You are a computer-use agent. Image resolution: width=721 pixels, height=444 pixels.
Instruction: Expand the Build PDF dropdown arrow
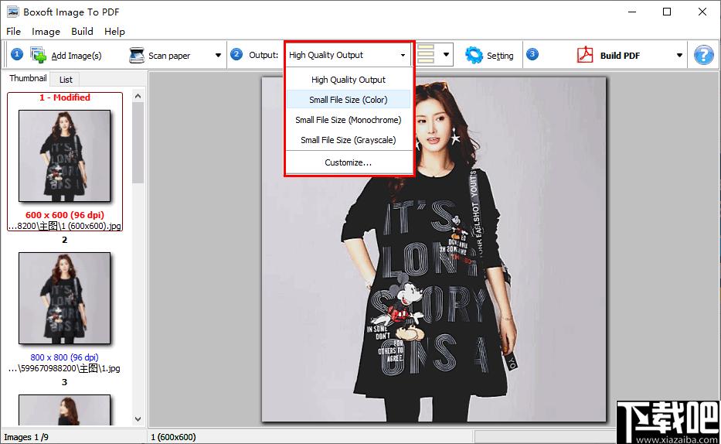tap(679, 55)
